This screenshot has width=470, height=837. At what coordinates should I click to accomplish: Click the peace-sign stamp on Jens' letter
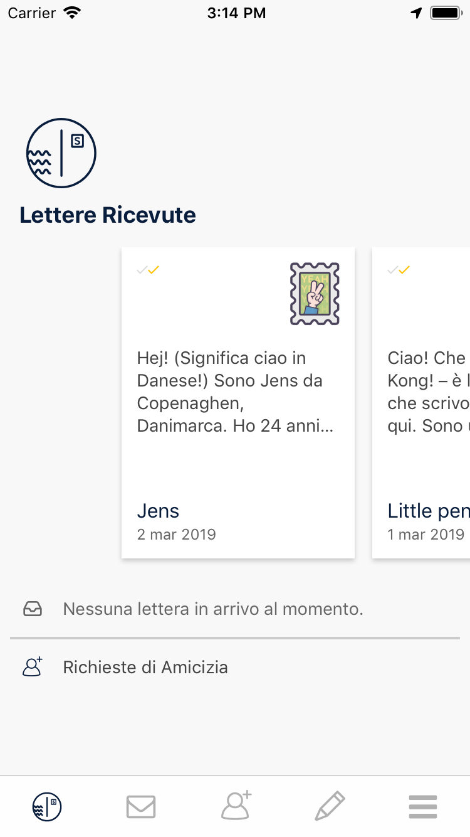[315, 294]
